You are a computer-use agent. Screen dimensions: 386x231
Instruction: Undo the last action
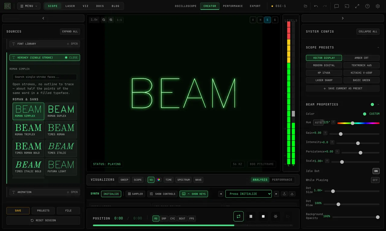pyautogui.click(x=316, y=6)
